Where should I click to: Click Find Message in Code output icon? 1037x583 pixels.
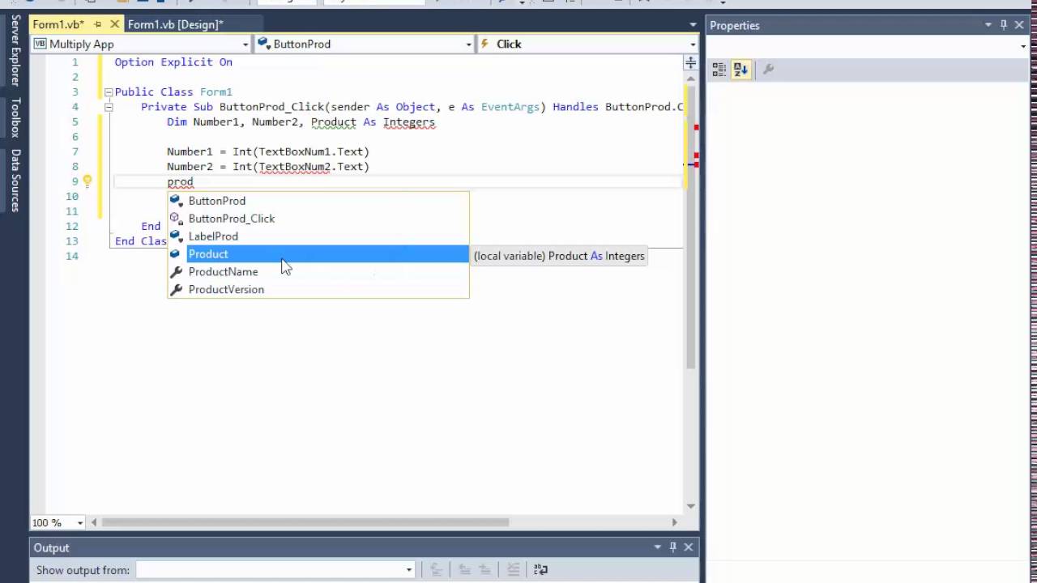(435, 570)
